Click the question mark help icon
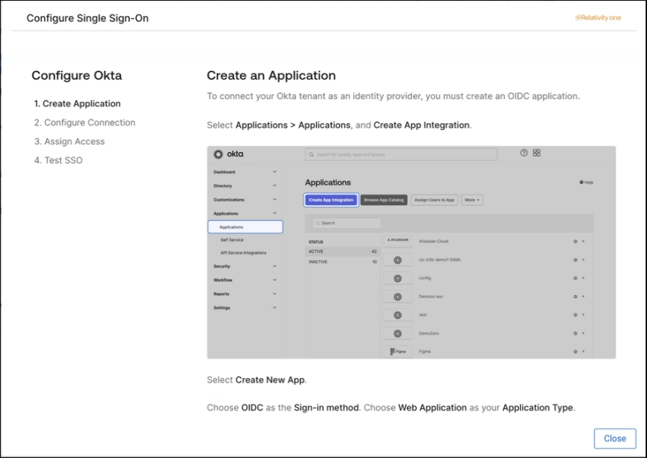Image resolution: width=647 pixels, height=458 pixels. click(x=524, y=153)
